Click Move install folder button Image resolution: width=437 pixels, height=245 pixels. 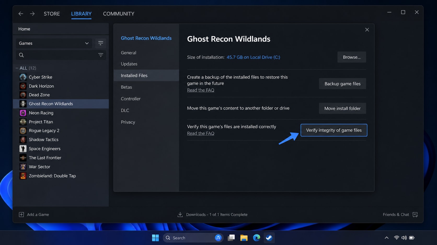[342, 108]
